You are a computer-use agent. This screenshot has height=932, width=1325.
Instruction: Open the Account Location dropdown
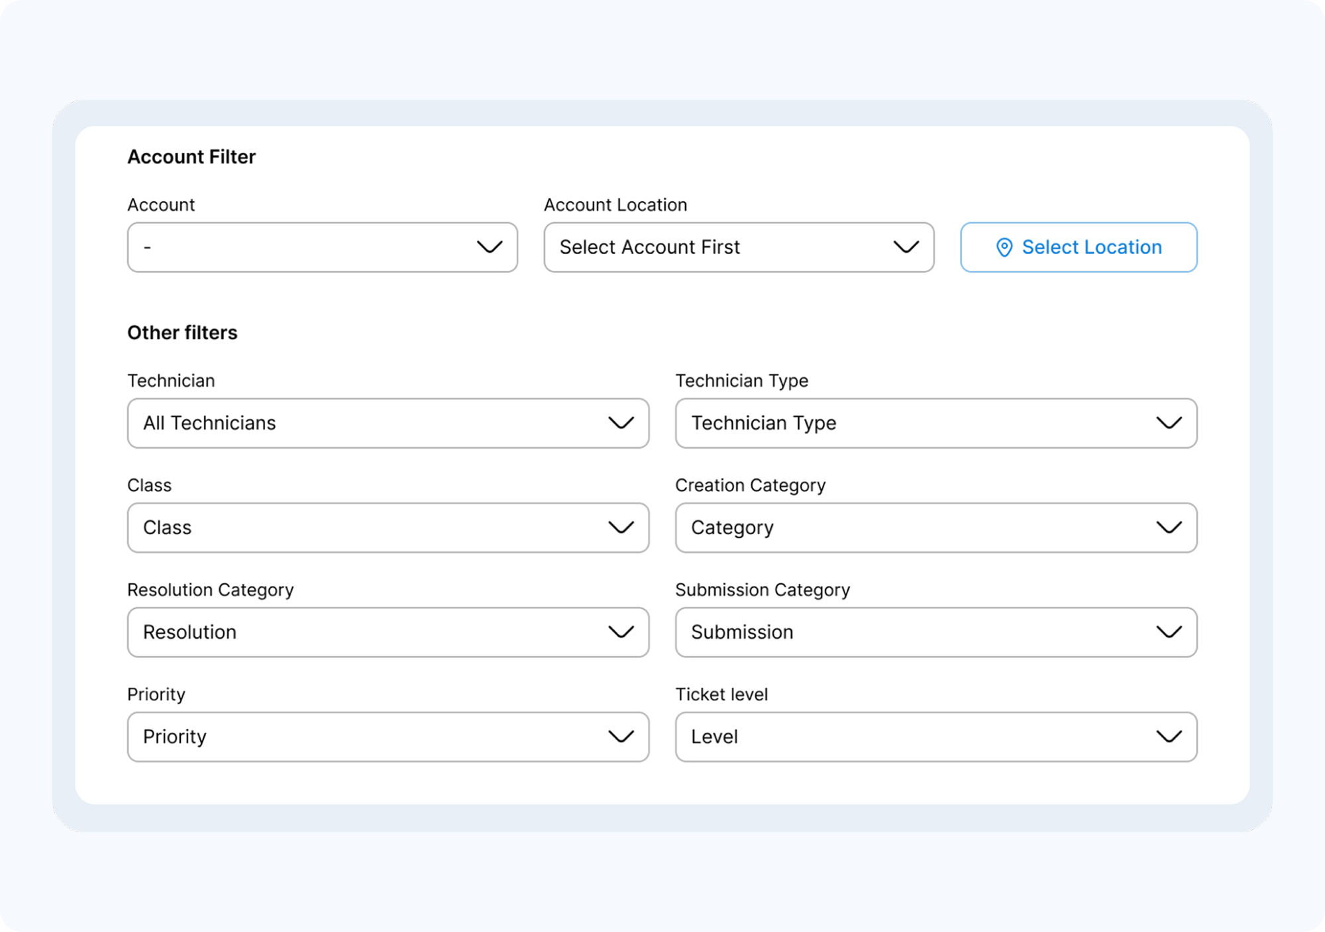tap(739, 247)
